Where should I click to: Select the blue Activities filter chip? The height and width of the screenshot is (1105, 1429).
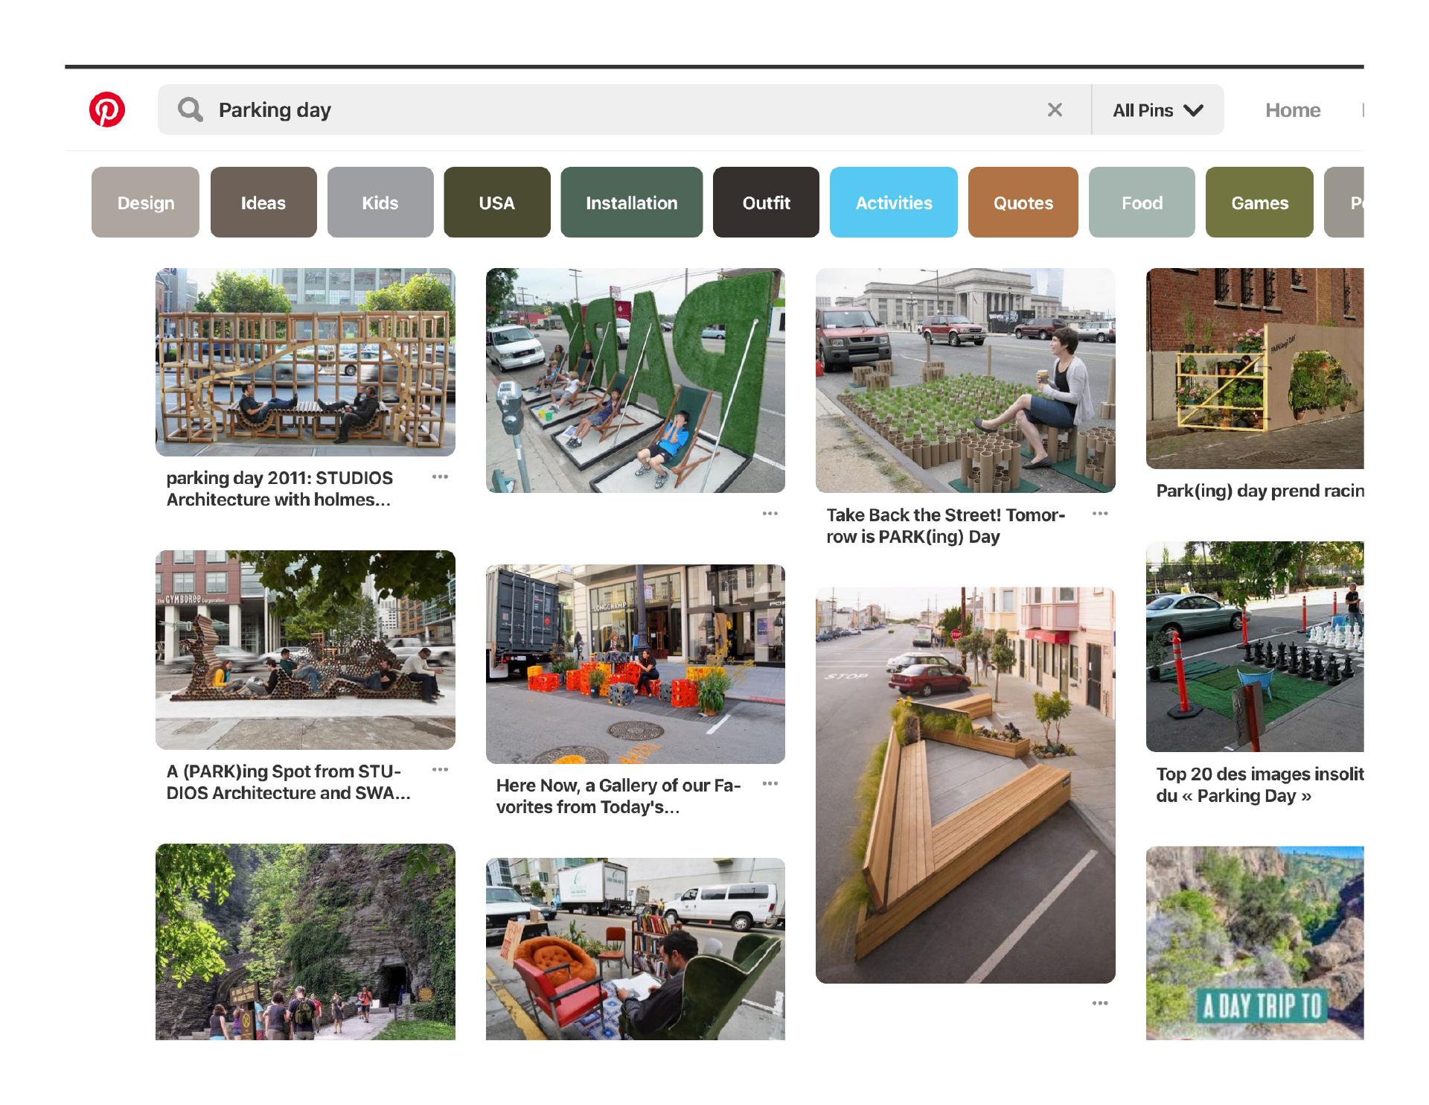893,203
